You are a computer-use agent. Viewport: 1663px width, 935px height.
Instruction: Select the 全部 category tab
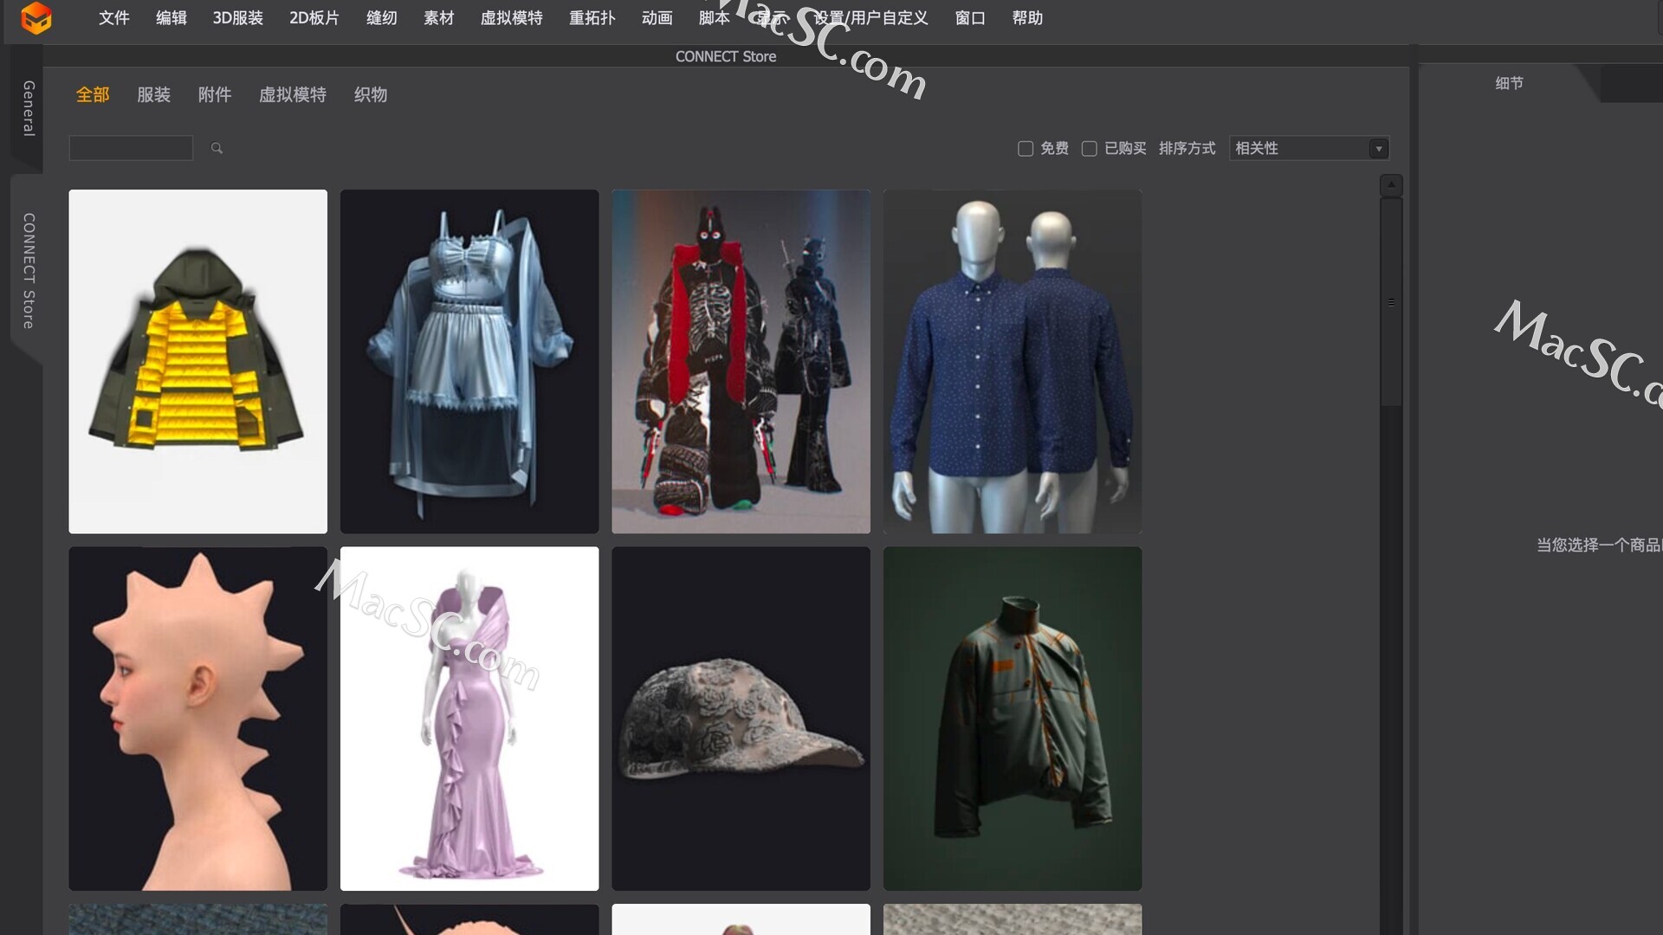click(93, 94)
